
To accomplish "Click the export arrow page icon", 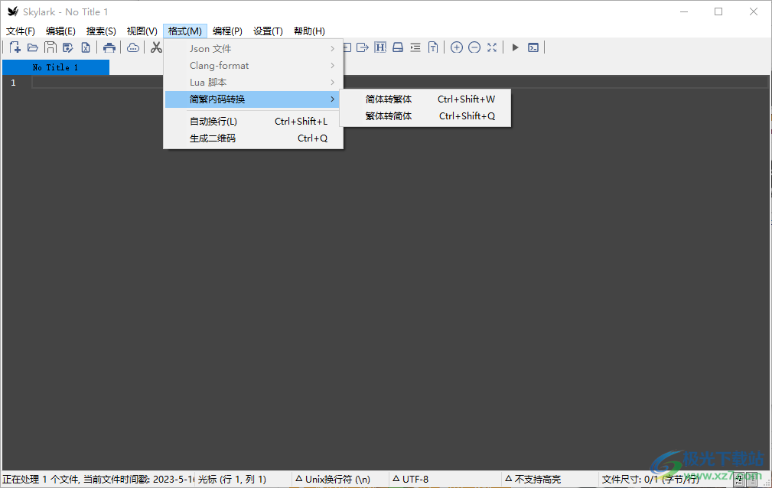I will [363, 47].
